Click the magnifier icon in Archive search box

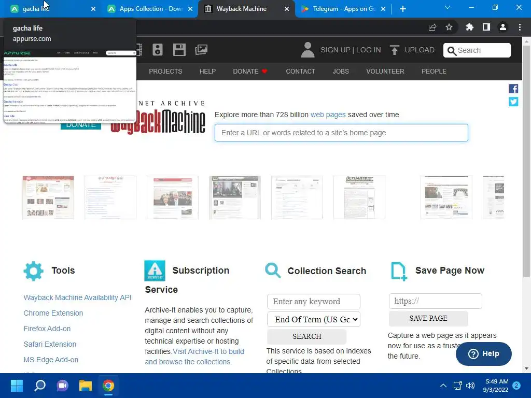(452, 51)
